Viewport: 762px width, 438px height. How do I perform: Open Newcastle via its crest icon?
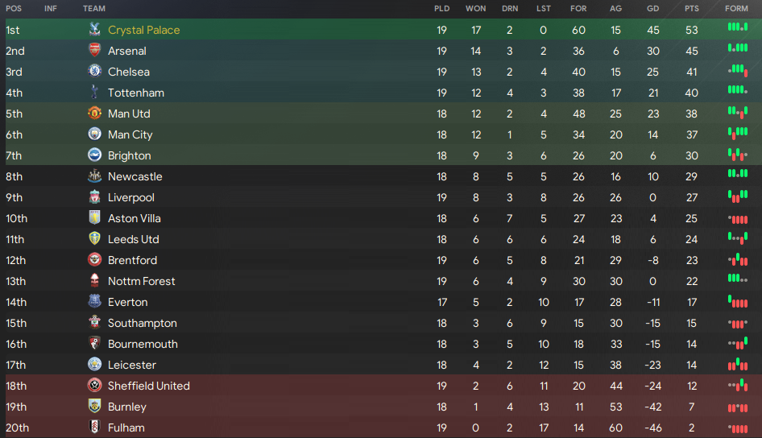95,176
